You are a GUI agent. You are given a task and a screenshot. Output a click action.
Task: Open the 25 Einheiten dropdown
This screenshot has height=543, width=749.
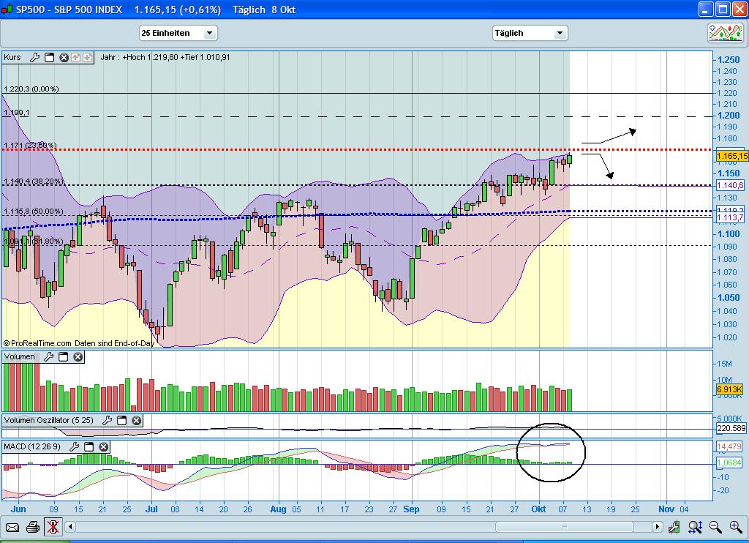(x=177, y=32)
